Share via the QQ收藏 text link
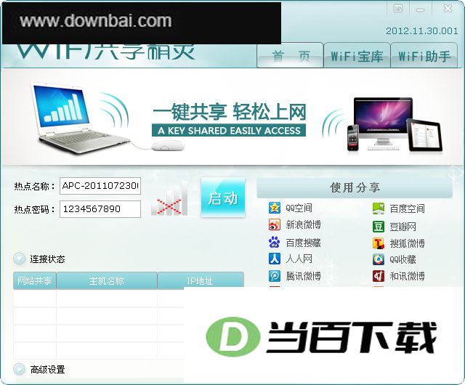The width and height of the screenshot is (465, 385). point(403,259)
